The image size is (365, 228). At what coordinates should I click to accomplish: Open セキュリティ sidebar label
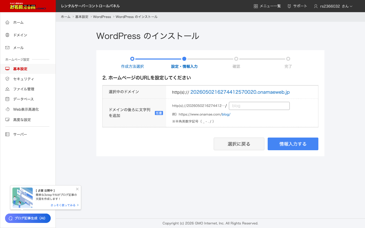[24, 79]
